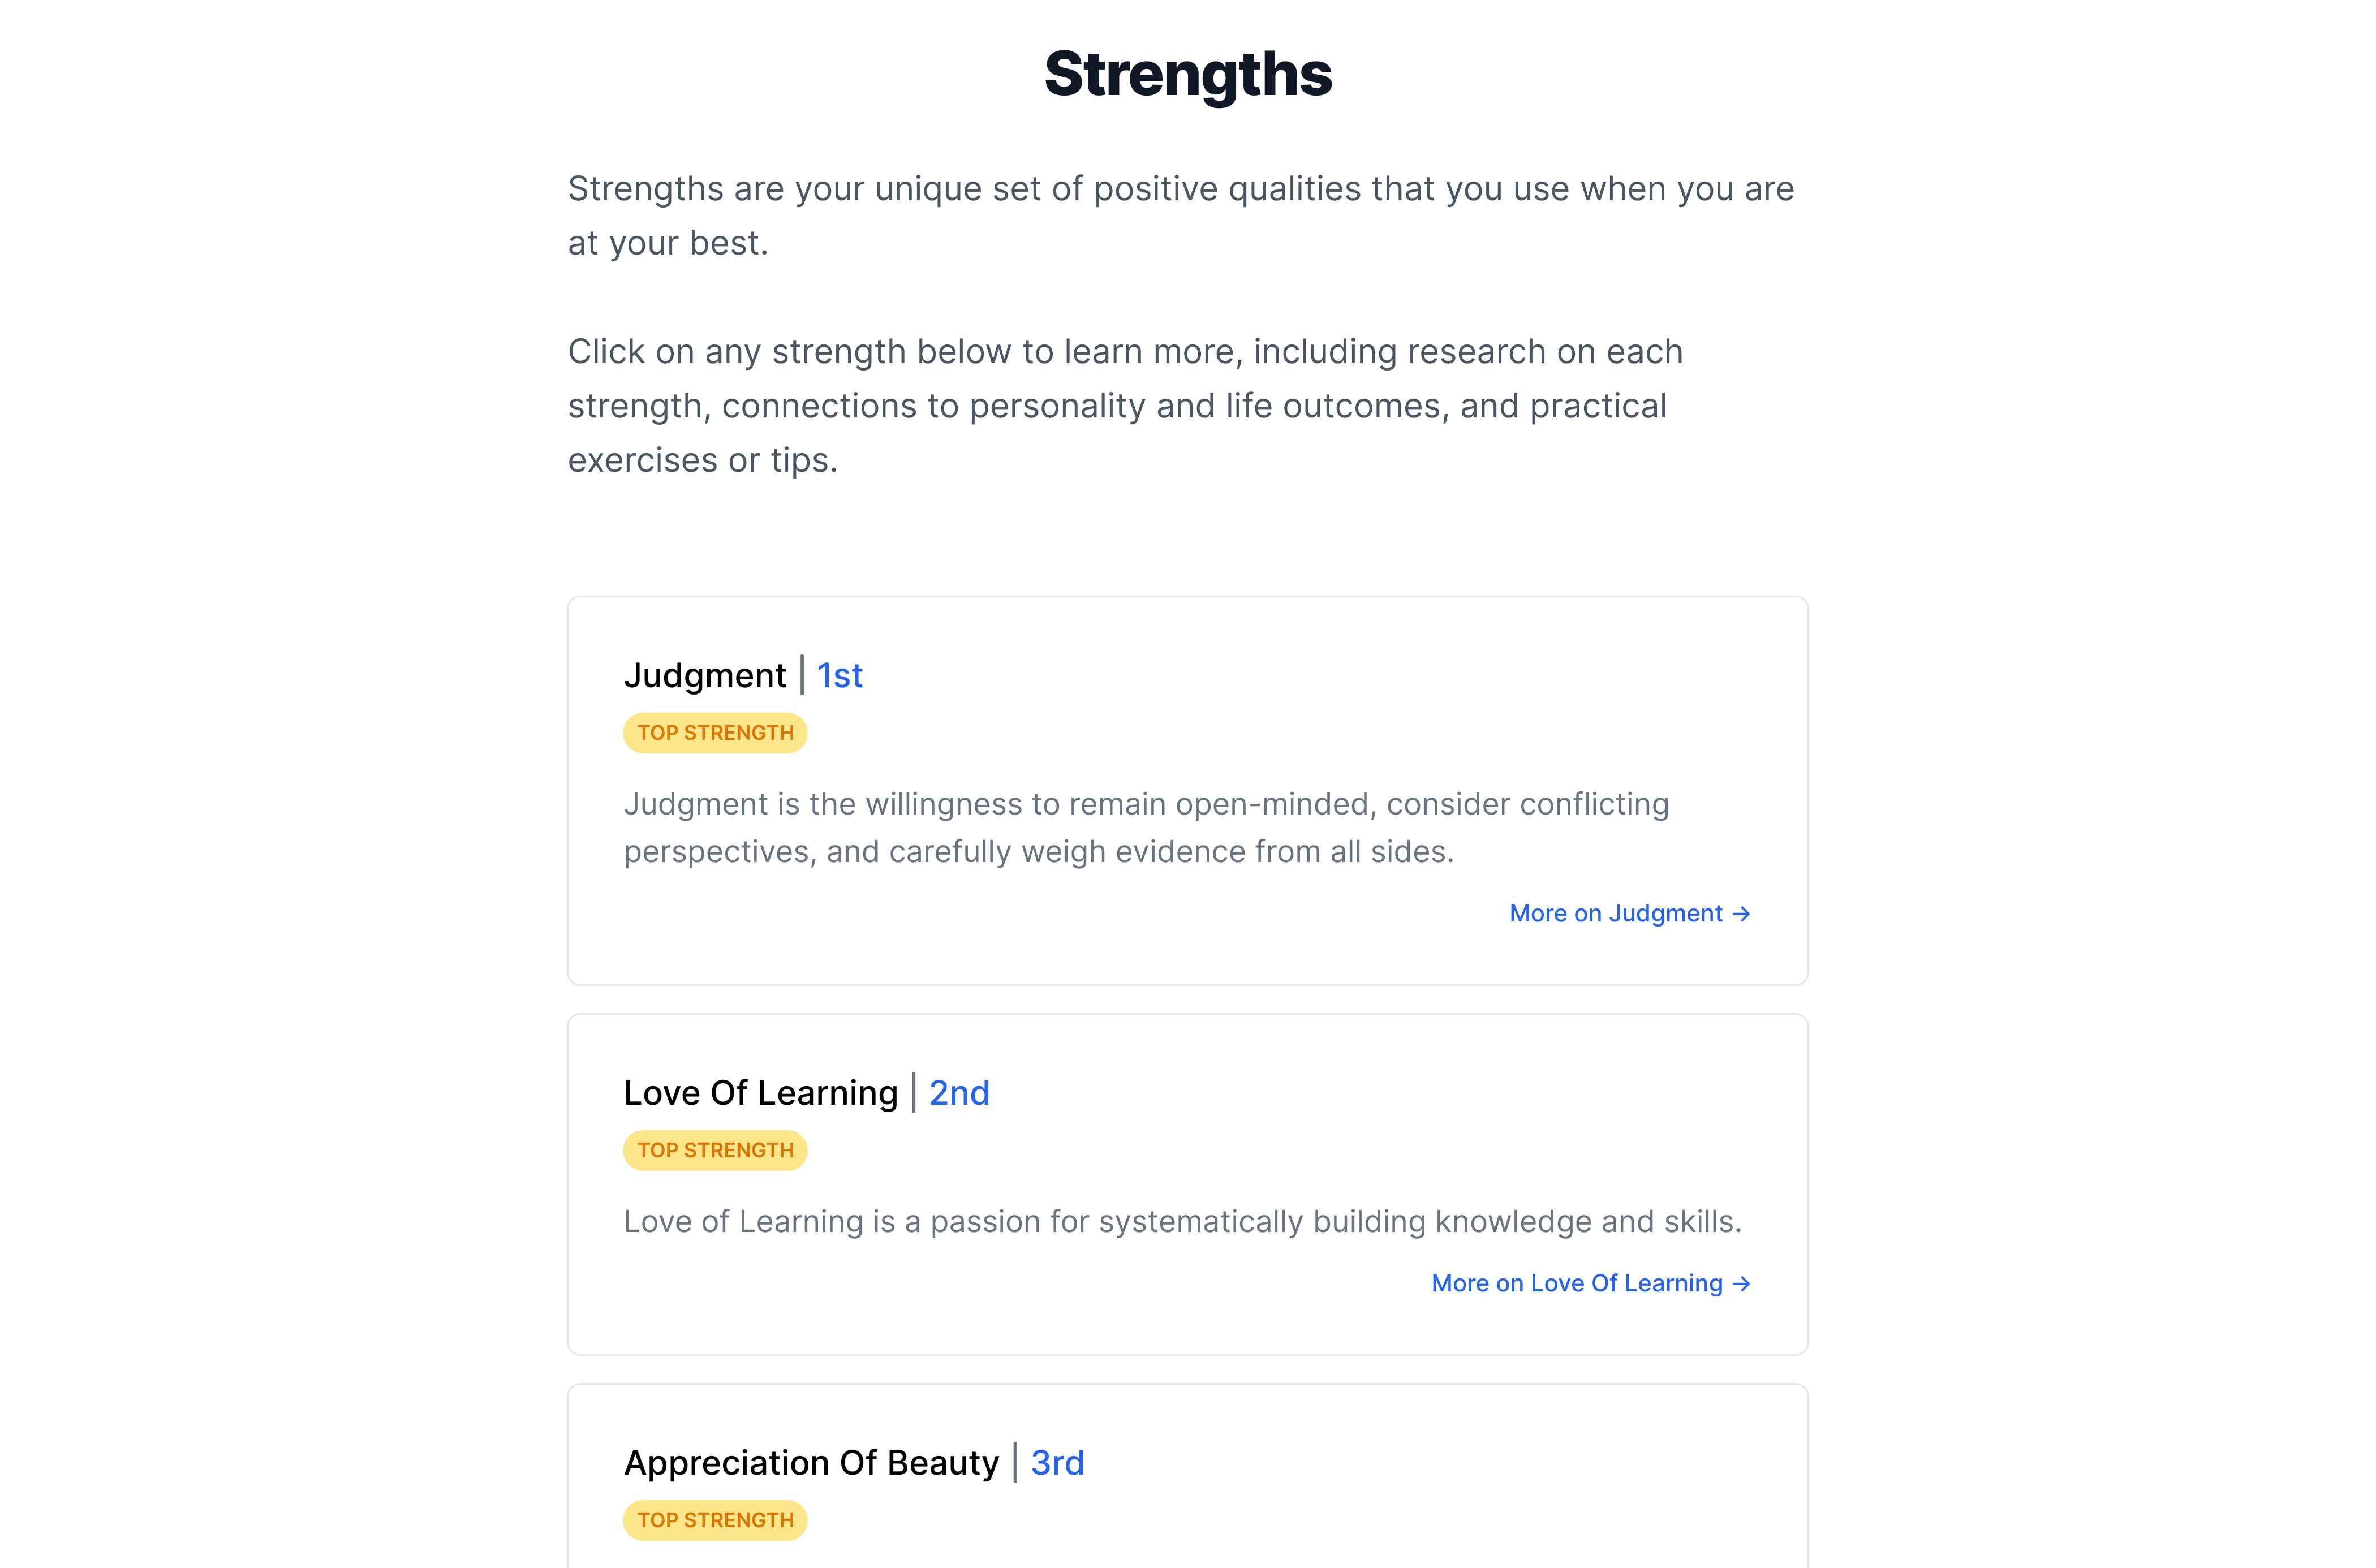Click the blue 2nd rank label on Love Of Learning
2376x1568 pixels.
pos(958,1093)
